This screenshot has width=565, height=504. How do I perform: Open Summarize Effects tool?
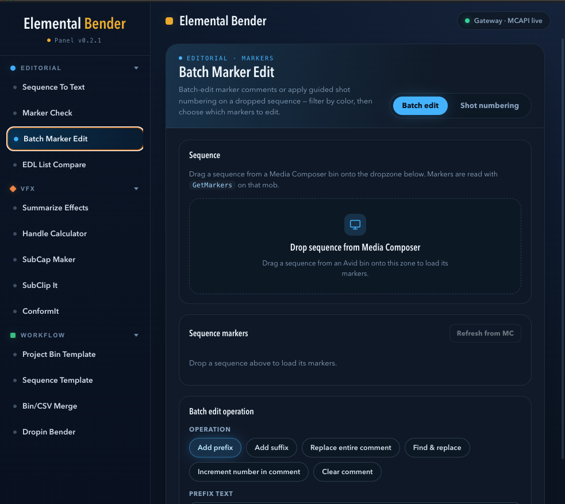(x=75, y=208)
